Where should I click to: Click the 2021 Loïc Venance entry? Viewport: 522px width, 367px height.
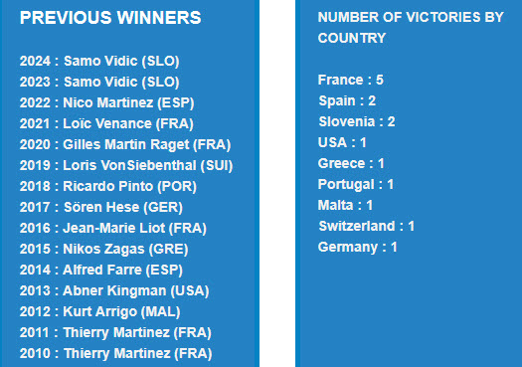click(106, 124)
